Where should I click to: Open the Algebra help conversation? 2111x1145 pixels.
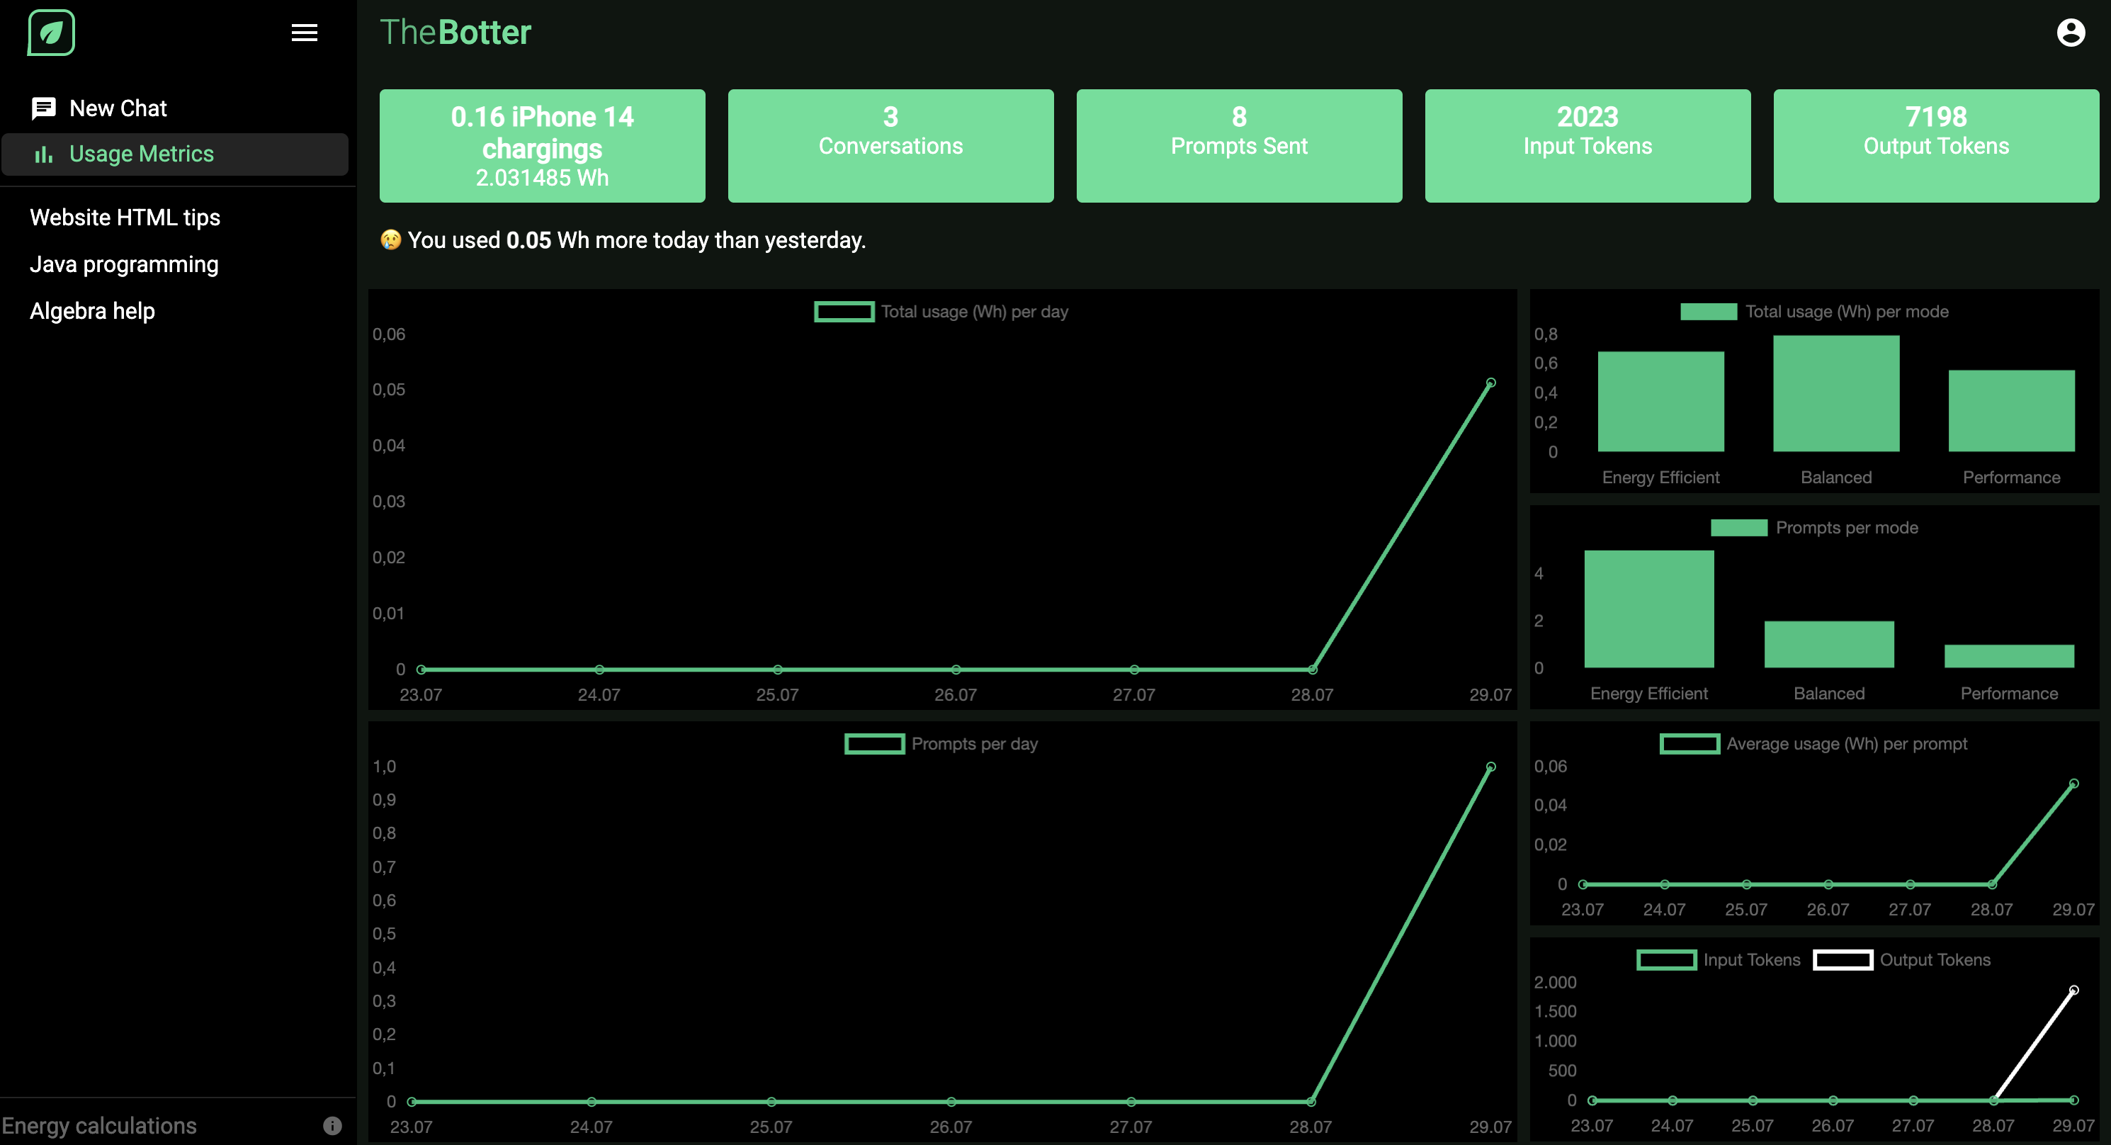[x=92, y=310]
